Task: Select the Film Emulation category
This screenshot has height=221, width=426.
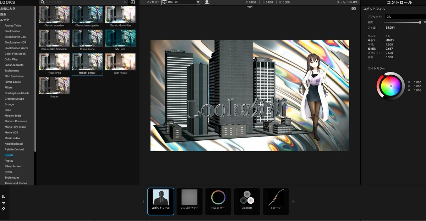Action: click(x=14, y=76)
